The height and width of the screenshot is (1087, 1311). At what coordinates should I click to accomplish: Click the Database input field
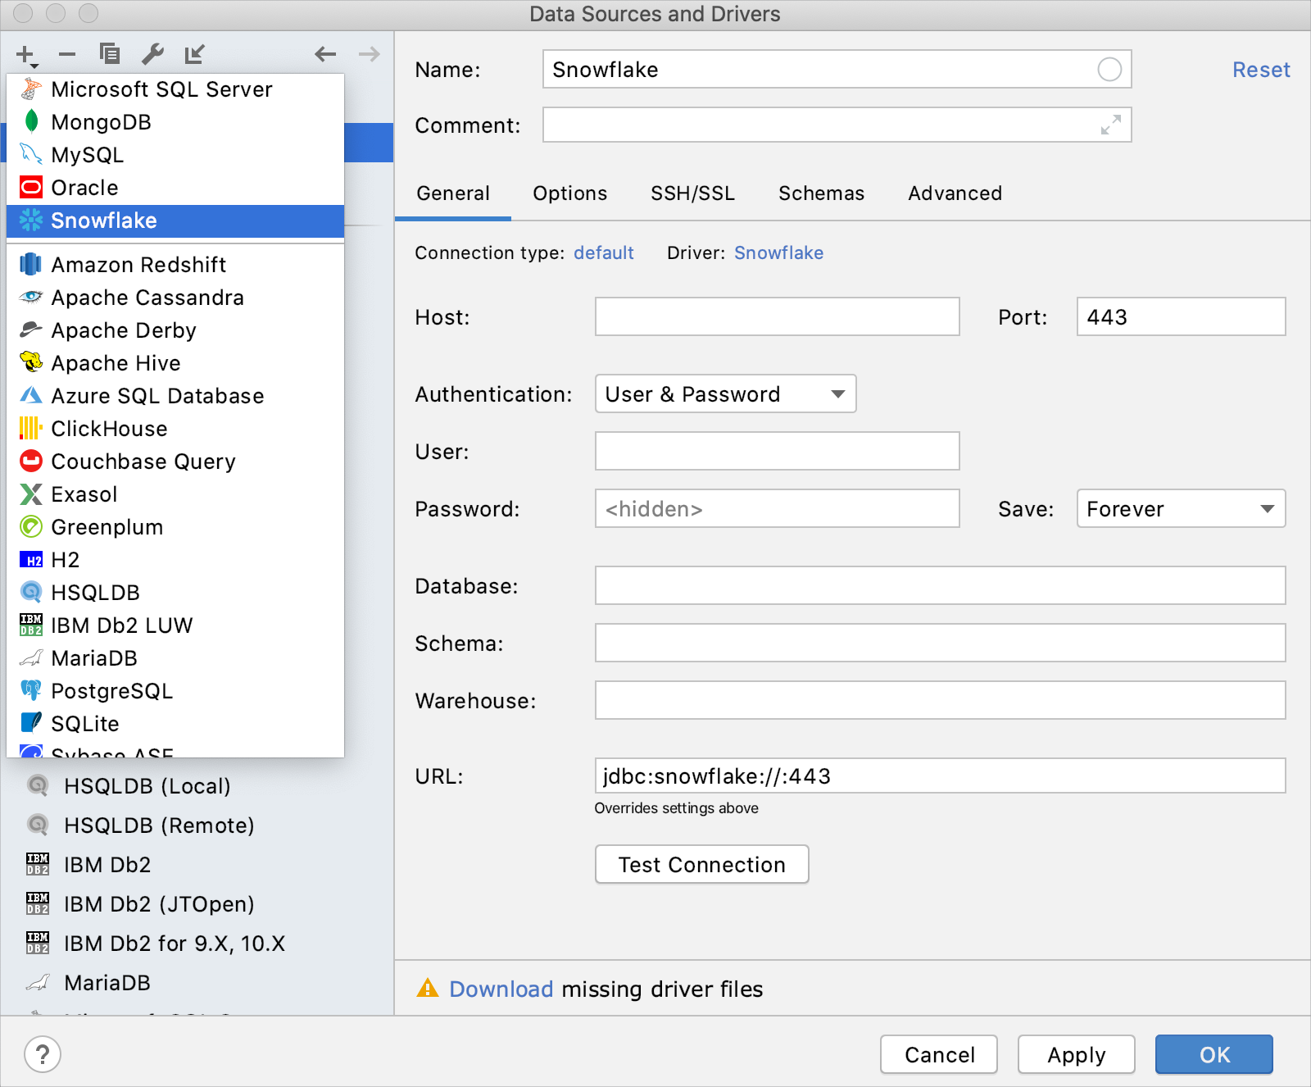[x=940, y=585]
